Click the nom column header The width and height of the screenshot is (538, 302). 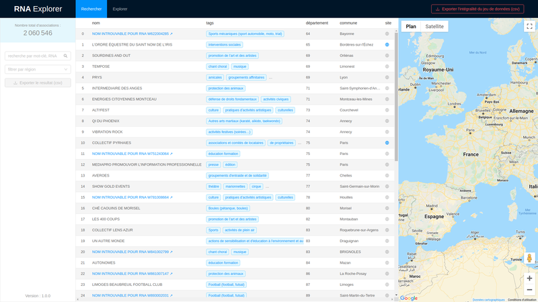coord(95,23)
